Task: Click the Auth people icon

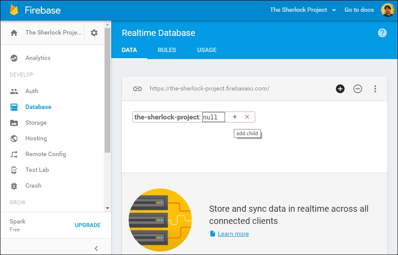Action: [x=14, y=91]
